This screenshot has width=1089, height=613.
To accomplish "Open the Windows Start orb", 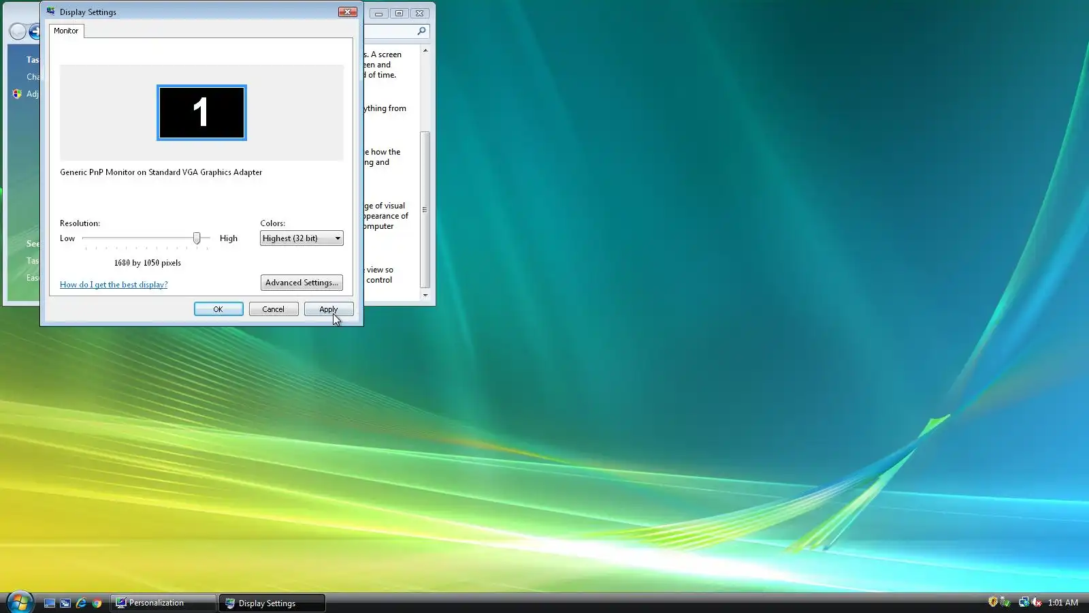I will (20, 602).
